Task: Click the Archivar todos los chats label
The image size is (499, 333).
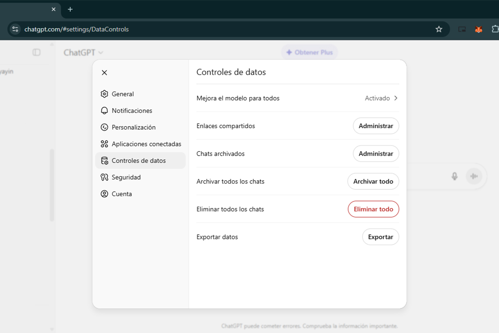Action: [x=230, y=181]
